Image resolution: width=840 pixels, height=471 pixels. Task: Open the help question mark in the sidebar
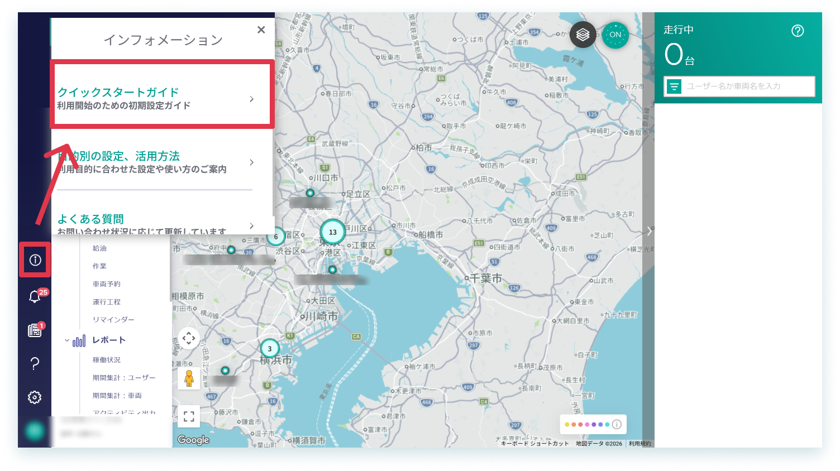click(x=35, y=364)
